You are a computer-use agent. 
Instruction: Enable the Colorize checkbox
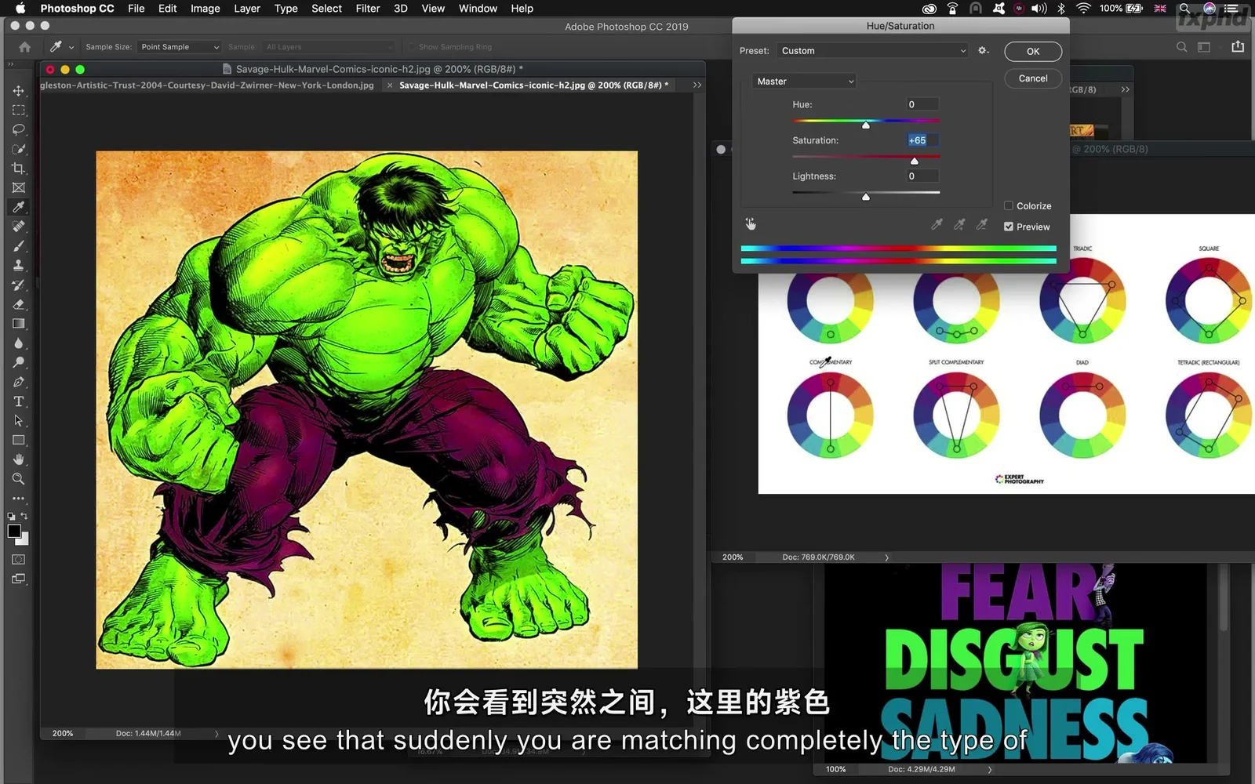click(1009, 206)
